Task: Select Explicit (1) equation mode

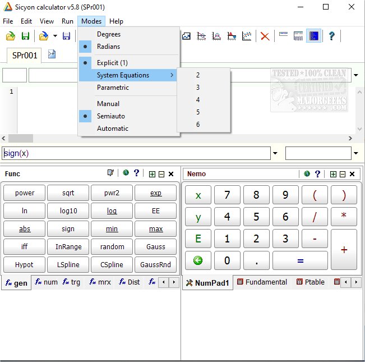Action: point(129,63)
